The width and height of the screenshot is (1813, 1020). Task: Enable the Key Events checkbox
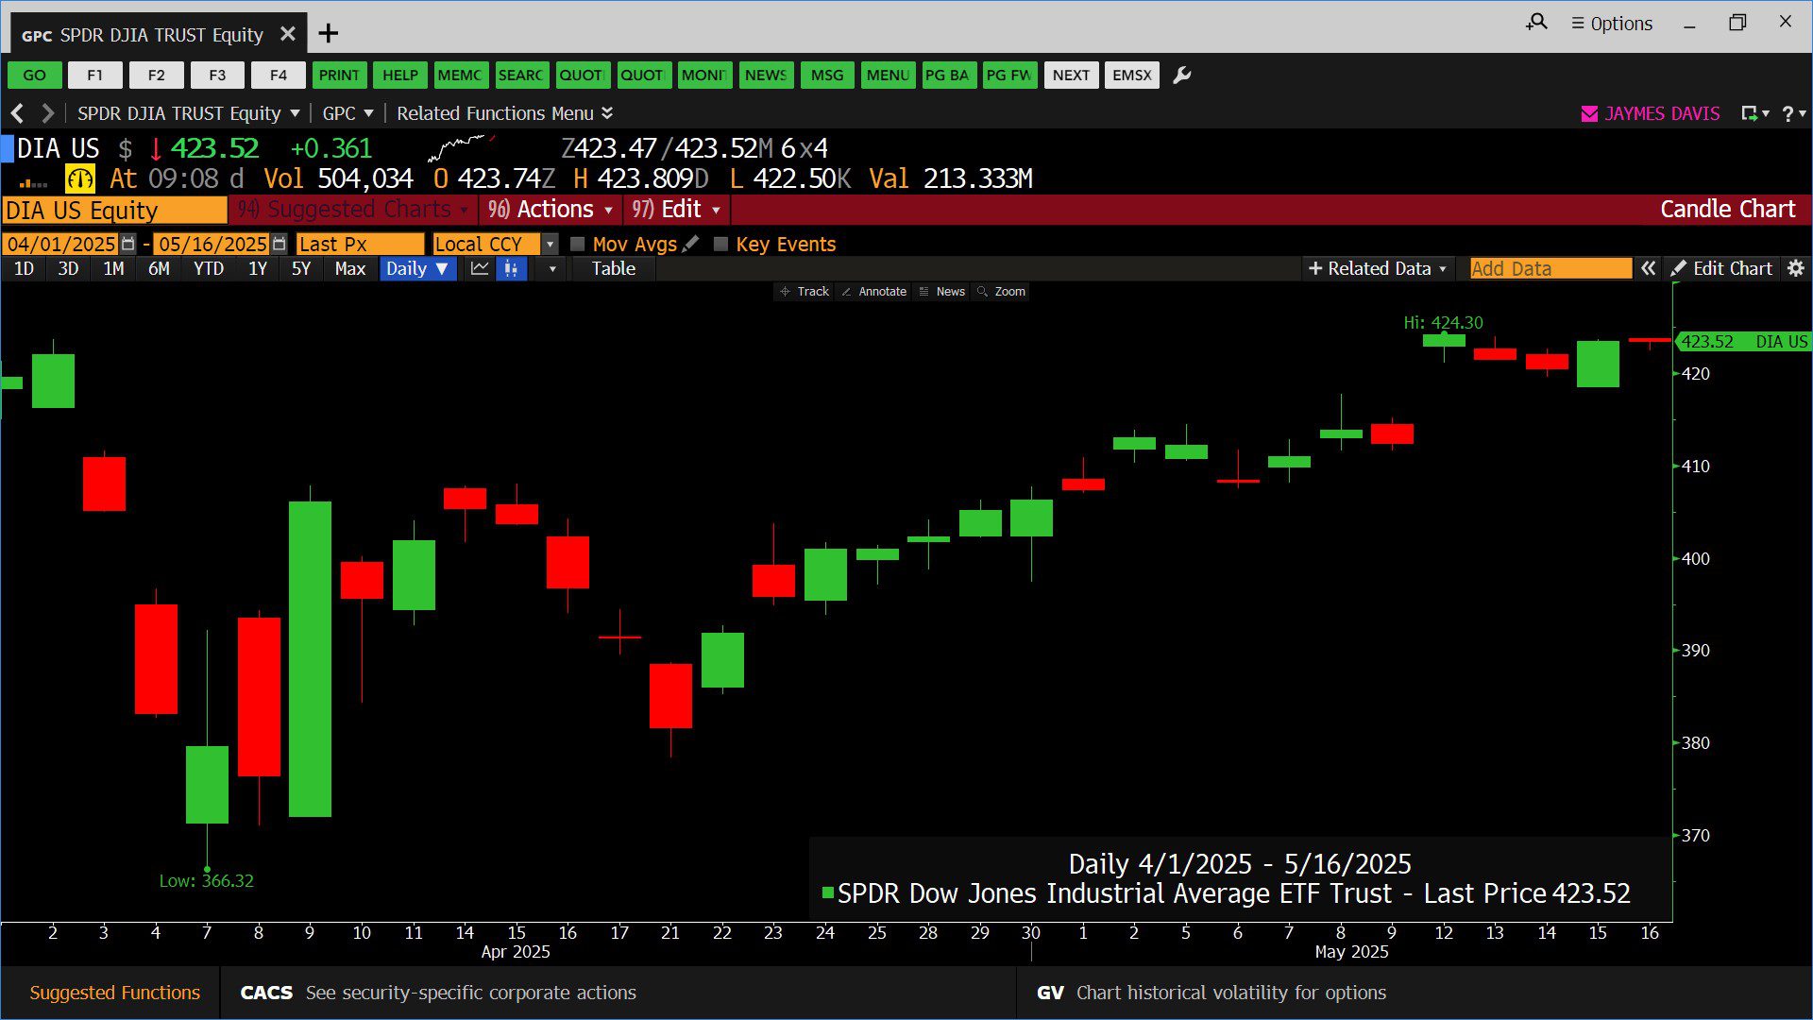(721, 244)
